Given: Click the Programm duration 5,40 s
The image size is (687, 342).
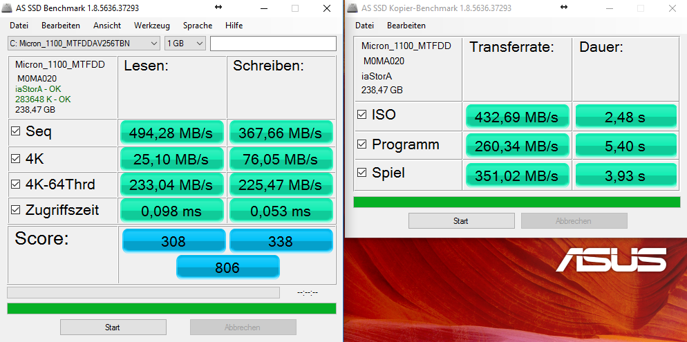Looking at the screenshot, I should point(625,145).
